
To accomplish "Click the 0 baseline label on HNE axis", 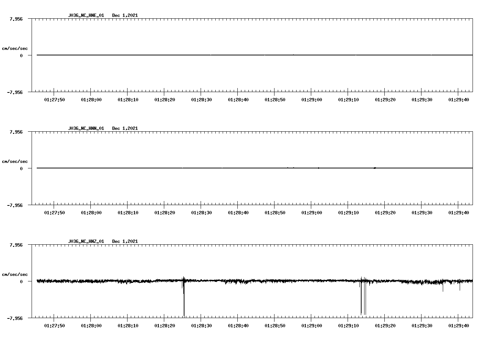I will (21, 55).
